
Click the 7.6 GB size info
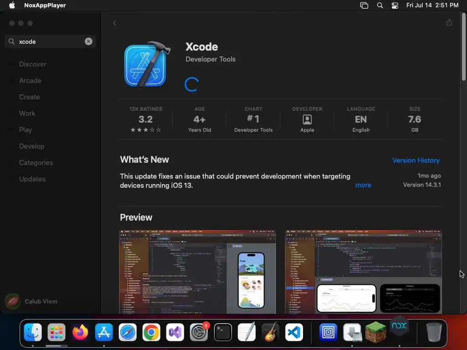tap(415, 119)
